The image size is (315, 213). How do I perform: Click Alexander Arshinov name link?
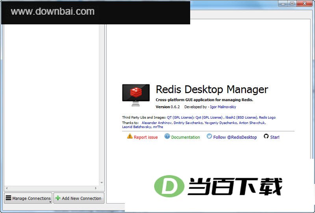(x=157, y=123)
